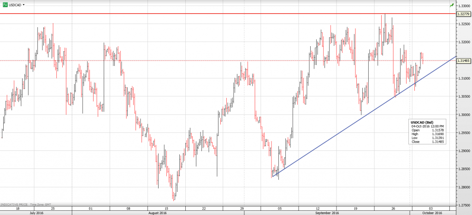Click the 1.33000 price axis label
The width and height of the screenshot is (472, 215).
pos(463,6)
